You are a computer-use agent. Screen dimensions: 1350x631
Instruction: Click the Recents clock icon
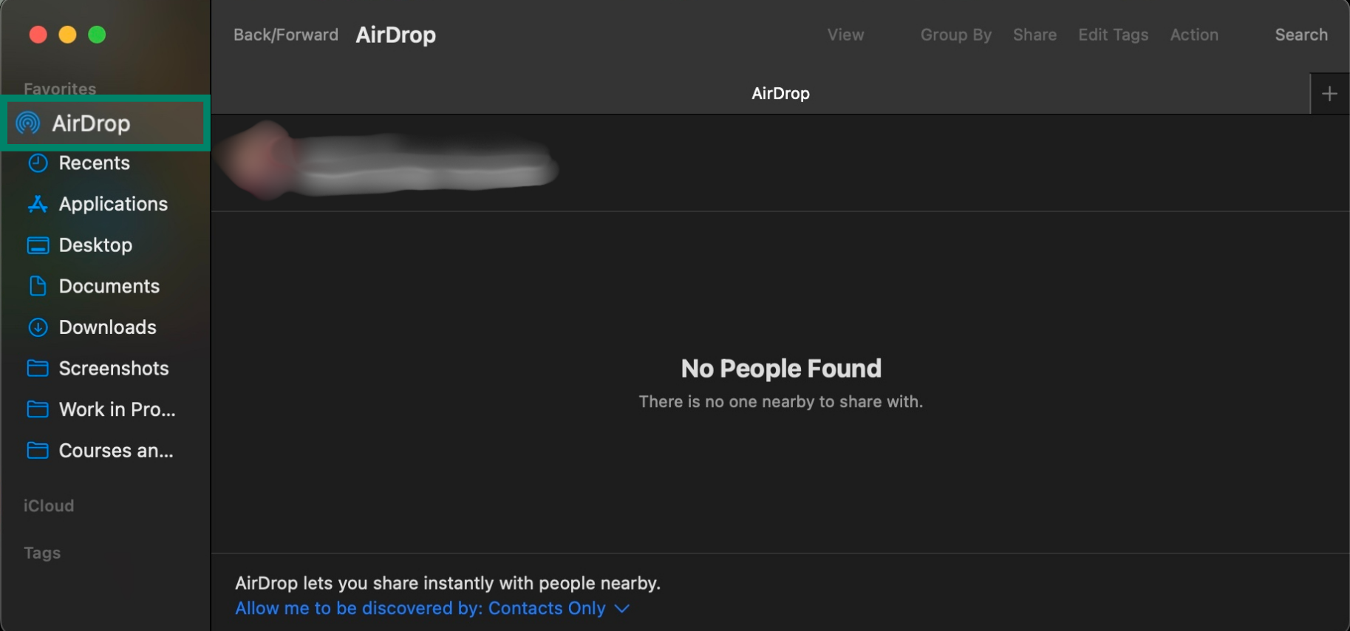pos(38,163)
